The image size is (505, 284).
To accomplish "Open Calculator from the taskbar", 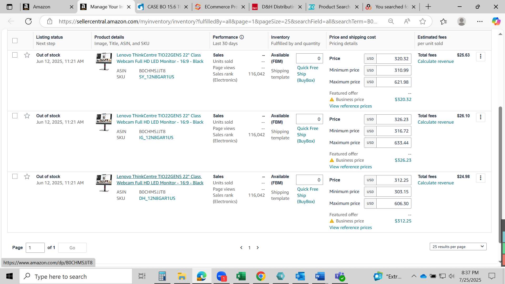I will (x=162, y=276).
